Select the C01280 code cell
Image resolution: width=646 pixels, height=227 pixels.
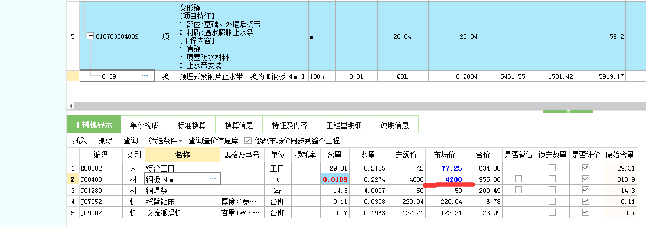pyautogui.click(x=100, y=191)
